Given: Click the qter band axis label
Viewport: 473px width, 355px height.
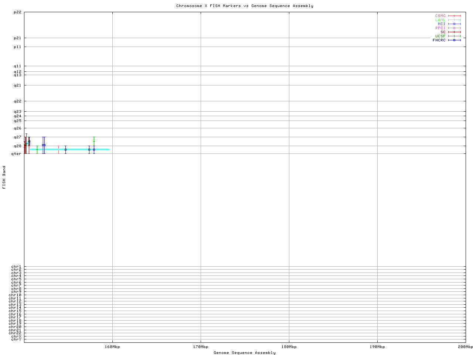Looking at the screenshot, I should (16, 154).
